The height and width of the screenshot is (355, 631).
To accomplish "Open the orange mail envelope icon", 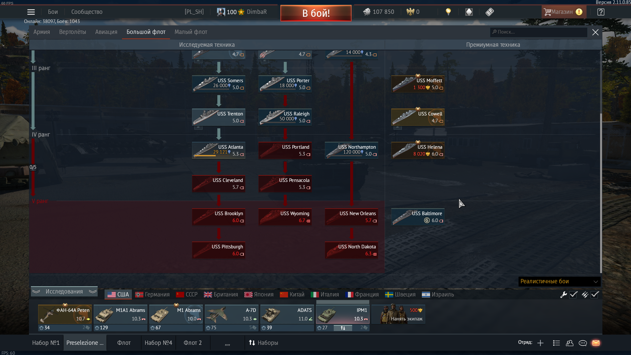I will click(x=596, y=343).
